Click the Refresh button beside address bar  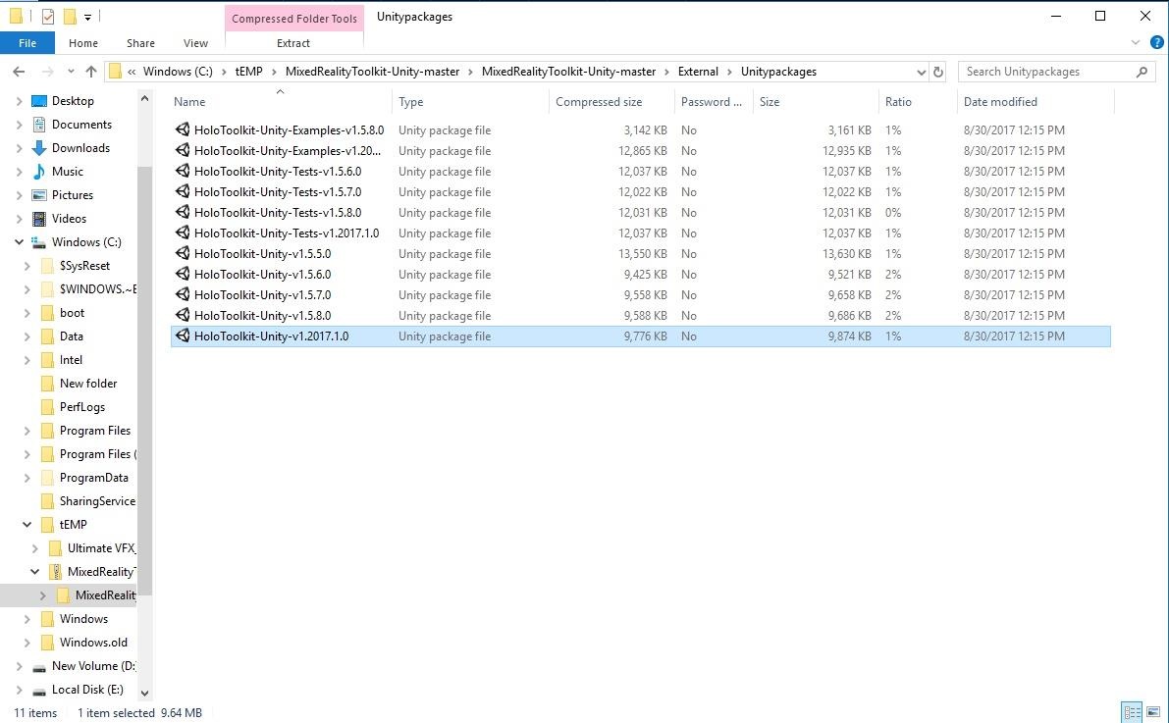coord(938,72)
